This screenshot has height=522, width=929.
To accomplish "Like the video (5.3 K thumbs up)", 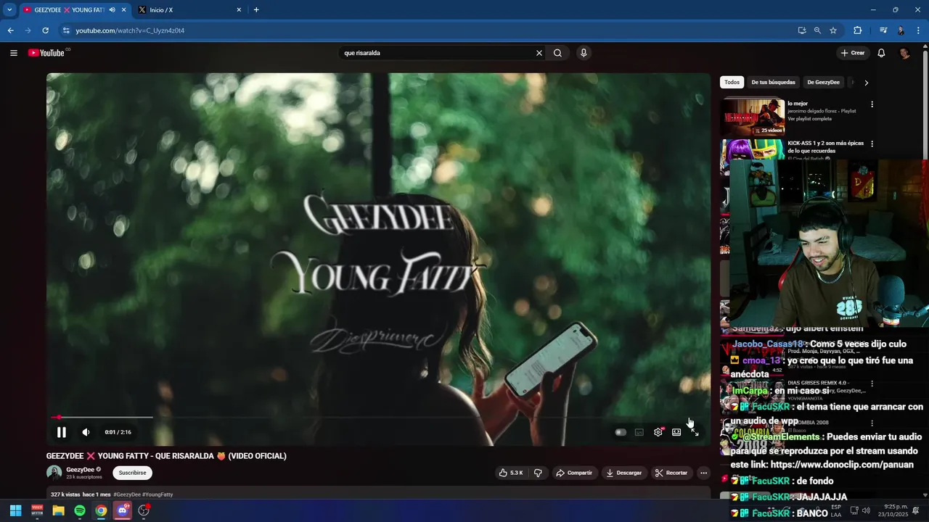I will [x=511, y=473].
